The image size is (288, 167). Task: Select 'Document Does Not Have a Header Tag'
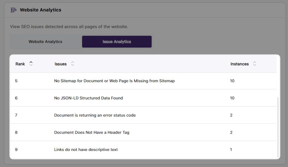tap(92, 132)
